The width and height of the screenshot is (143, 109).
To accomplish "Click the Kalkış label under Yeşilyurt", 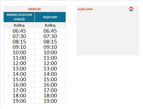I will click(x=50, y=25).
